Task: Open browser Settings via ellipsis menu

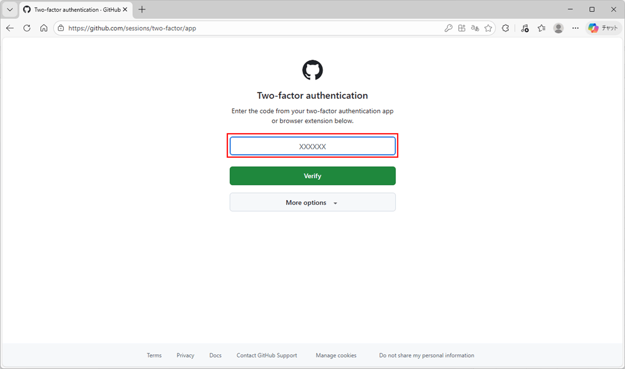Action: tap(575, 28)
